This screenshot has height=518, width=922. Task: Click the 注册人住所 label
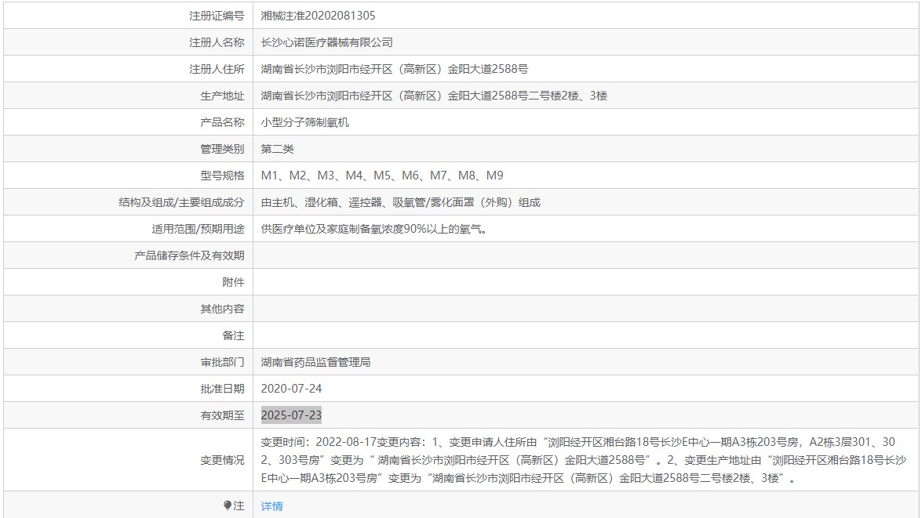click(x=217, y=69)
